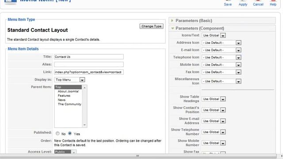The width and height of the screenshot is (283, 159).
Task: Click the Apply toolbar button
Action: pos(243,3)
